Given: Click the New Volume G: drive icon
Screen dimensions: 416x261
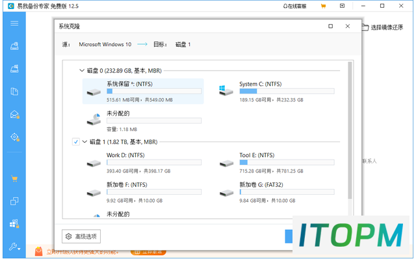Looking at the screenshot, I should [x=226, y=193].
